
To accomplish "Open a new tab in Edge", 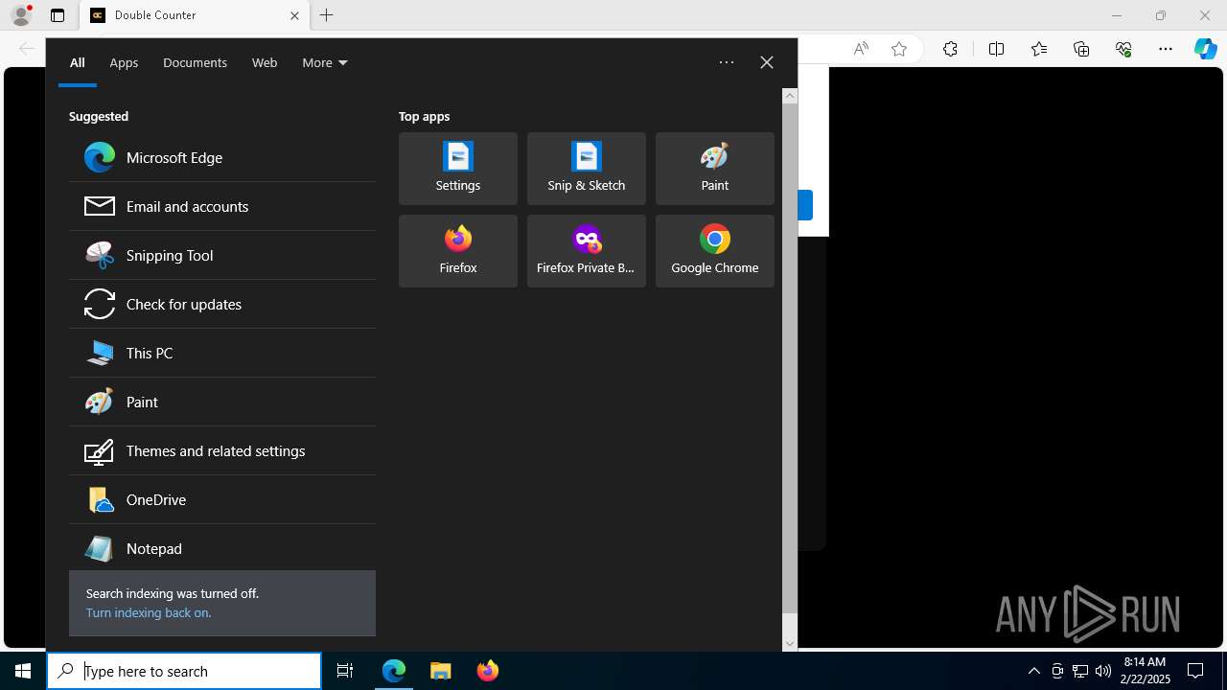I will click(327, 15).
